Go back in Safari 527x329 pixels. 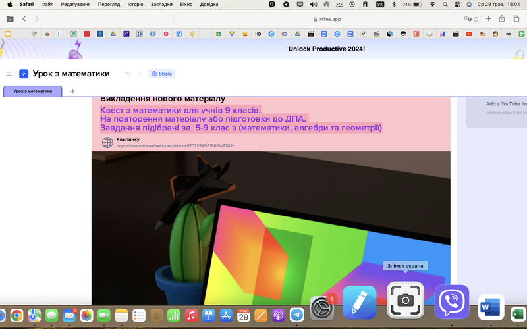coord(24,19)
